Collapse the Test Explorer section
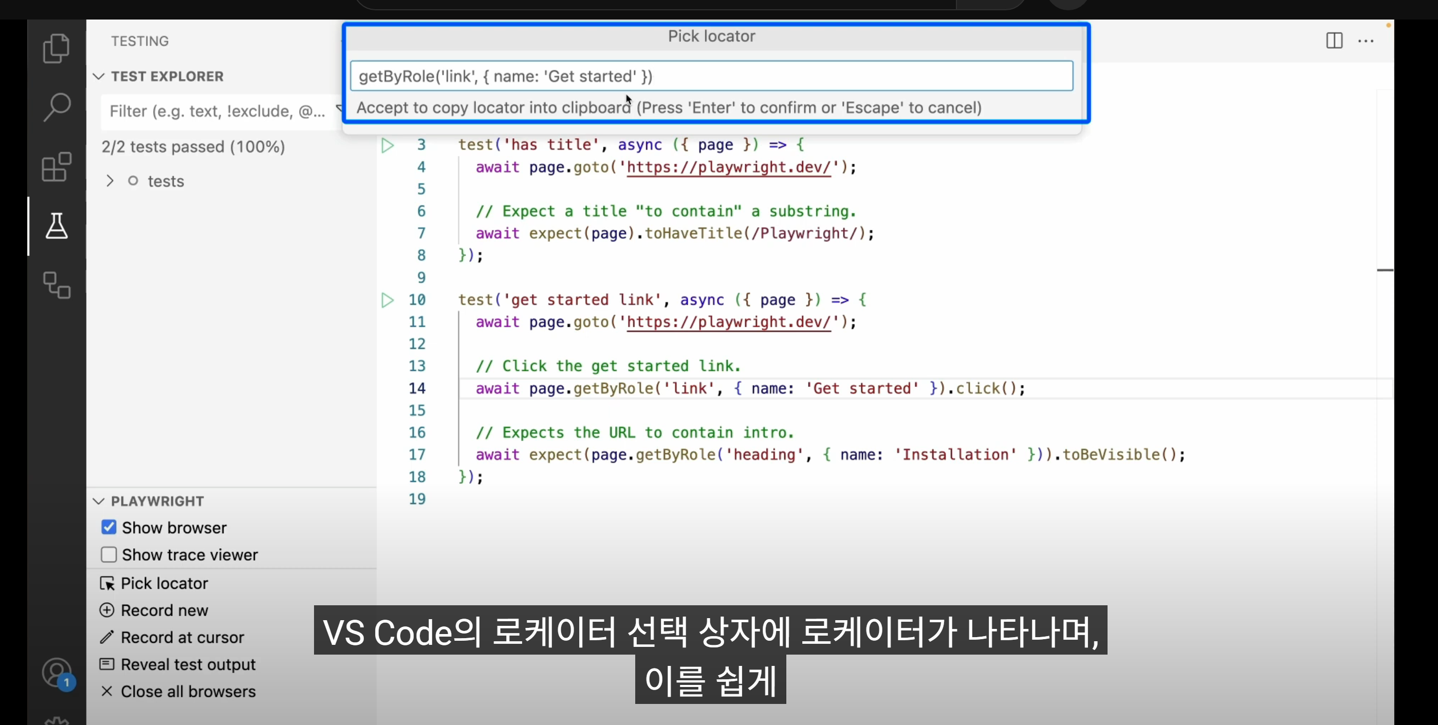Screen dimensions: 1438x725 (x=99, y=77)
